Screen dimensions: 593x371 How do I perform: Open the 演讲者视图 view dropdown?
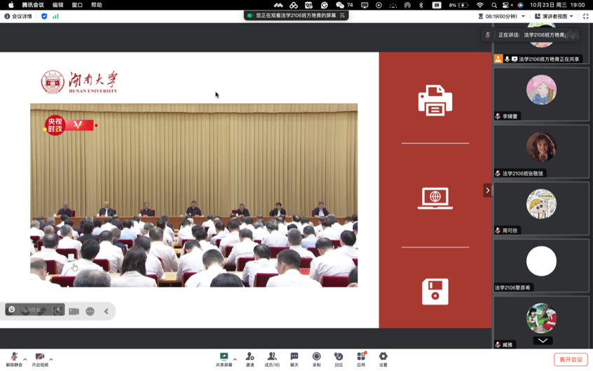tap(554, 16)
